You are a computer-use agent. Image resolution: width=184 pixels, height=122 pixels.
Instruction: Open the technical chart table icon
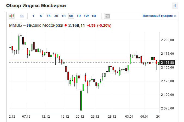pos(107,16)
